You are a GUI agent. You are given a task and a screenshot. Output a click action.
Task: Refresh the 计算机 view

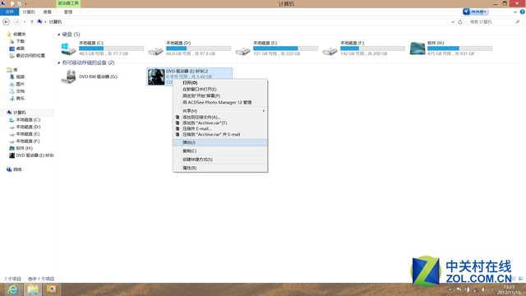click(x=460, y=22)
